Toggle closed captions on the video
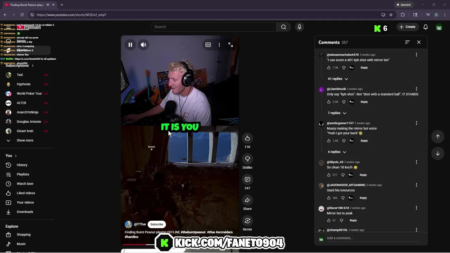The image size is (450, 253). [x=208, y=45]
